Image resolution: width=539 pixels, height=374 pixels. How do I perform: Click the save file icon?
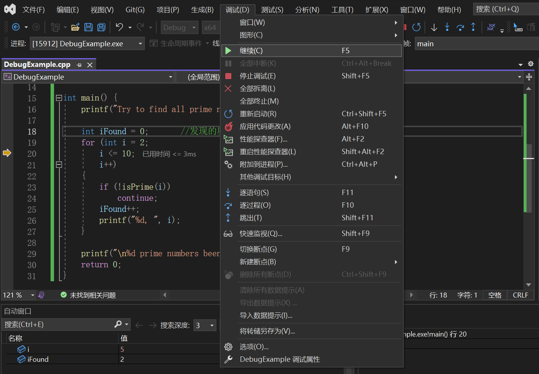pos(88,27)
